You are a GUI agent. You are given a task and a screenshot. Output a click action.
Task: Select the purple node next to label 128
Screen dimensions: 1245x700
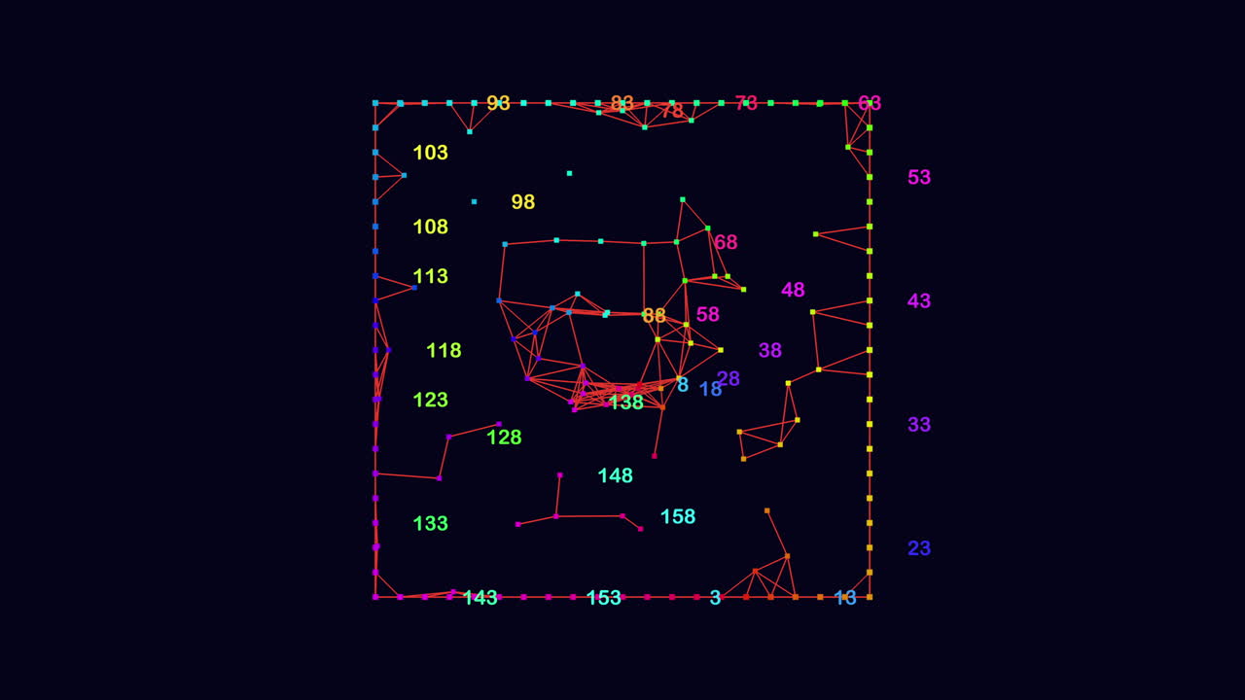pos(498,423)
